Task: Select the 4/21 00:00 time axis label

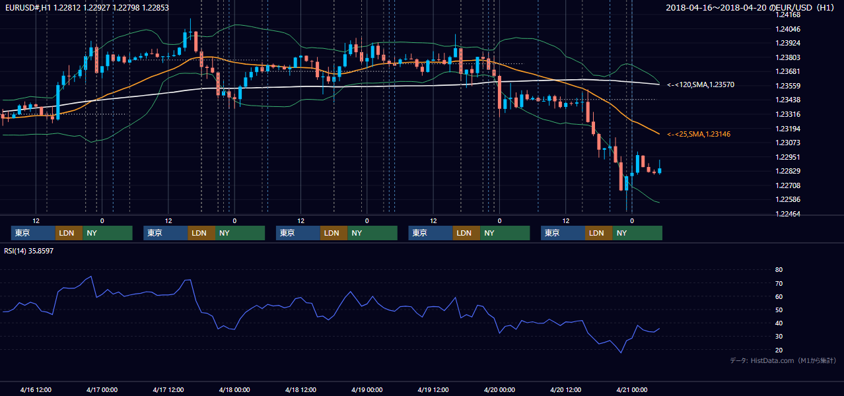Action: (632, 389)
